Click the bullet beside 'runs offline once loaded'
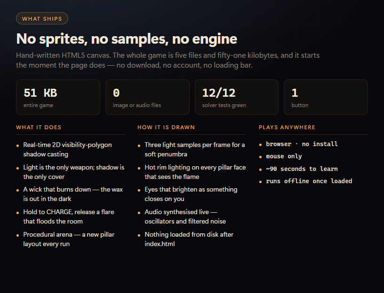This screenshot has height=293, width=384. [x=260, y=182]
